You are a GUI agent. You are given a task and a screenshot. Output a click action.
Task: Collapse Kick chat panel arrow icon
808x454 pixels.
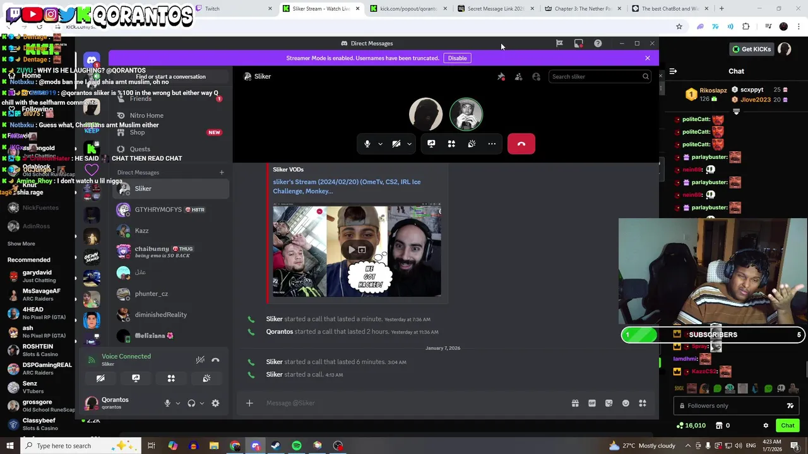[x=673, y=71]
